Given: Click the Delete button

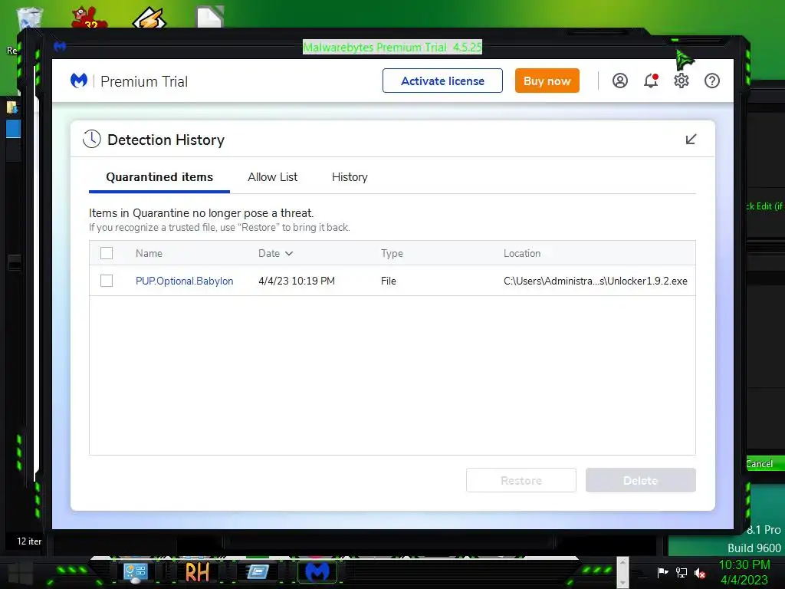Looking at the screenshot, I should (640, 480).
